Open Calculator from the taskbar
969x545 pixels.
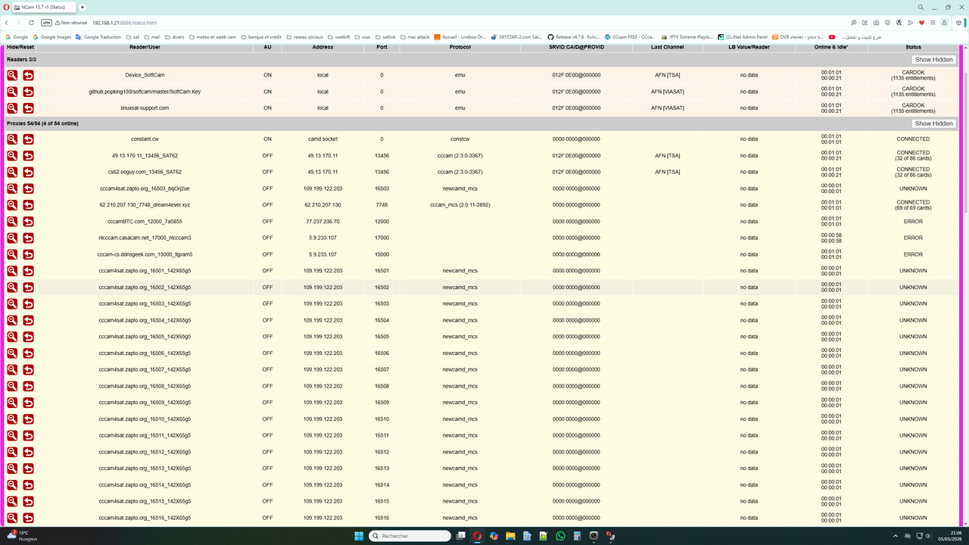click(x=577, y=536)
